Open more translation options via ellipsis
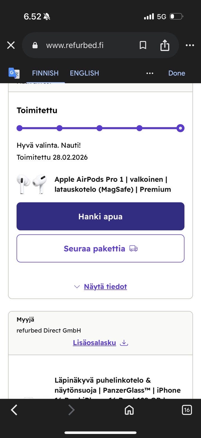Viewport: 201px width, 438px height. (150, 73)
